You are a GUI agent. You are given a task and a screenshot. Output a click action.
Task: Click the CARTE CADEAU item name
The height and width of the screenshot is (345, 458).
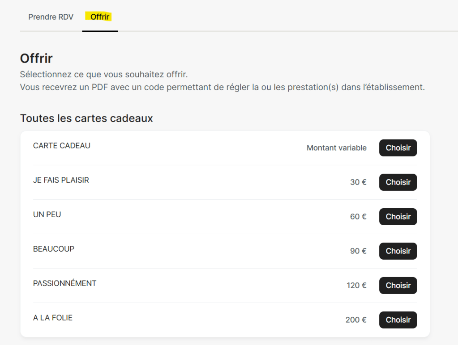[x=62, y=146]
